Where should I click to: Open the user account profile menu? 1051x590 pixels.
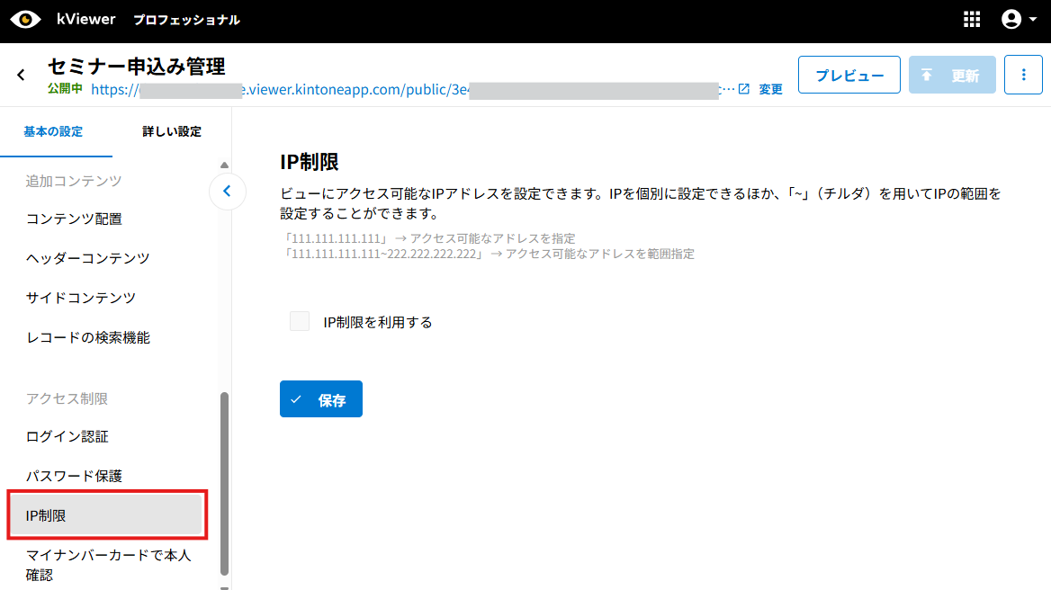pos(1019,20)
